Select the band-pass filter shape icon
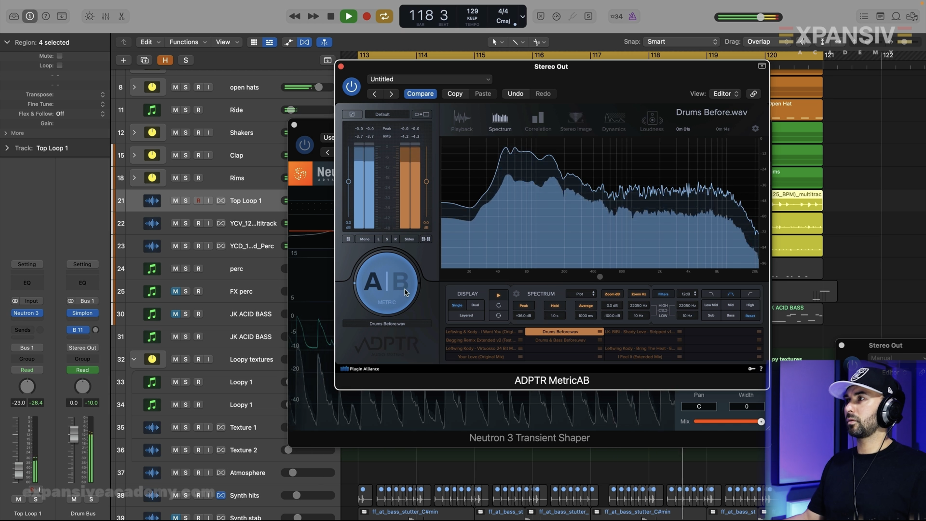This screenshot has height=521, width=926. (731, 294)
